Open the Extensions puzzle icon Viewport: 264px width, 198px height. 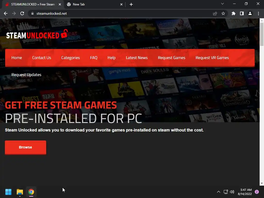point(234,13)
